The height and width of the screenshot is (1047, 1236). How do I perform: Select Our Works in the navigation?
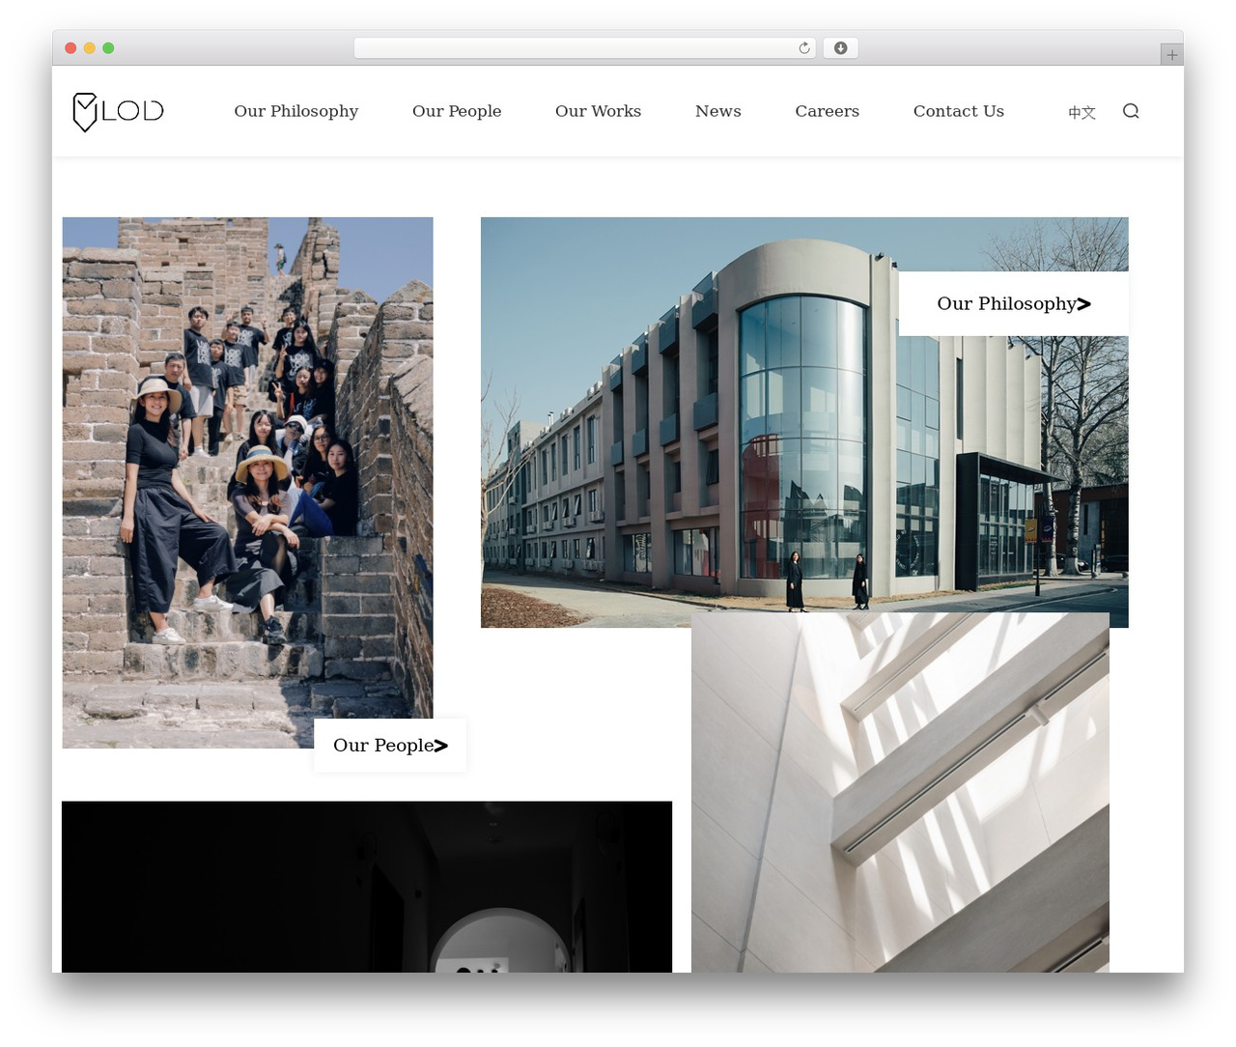tap(598, 111)
